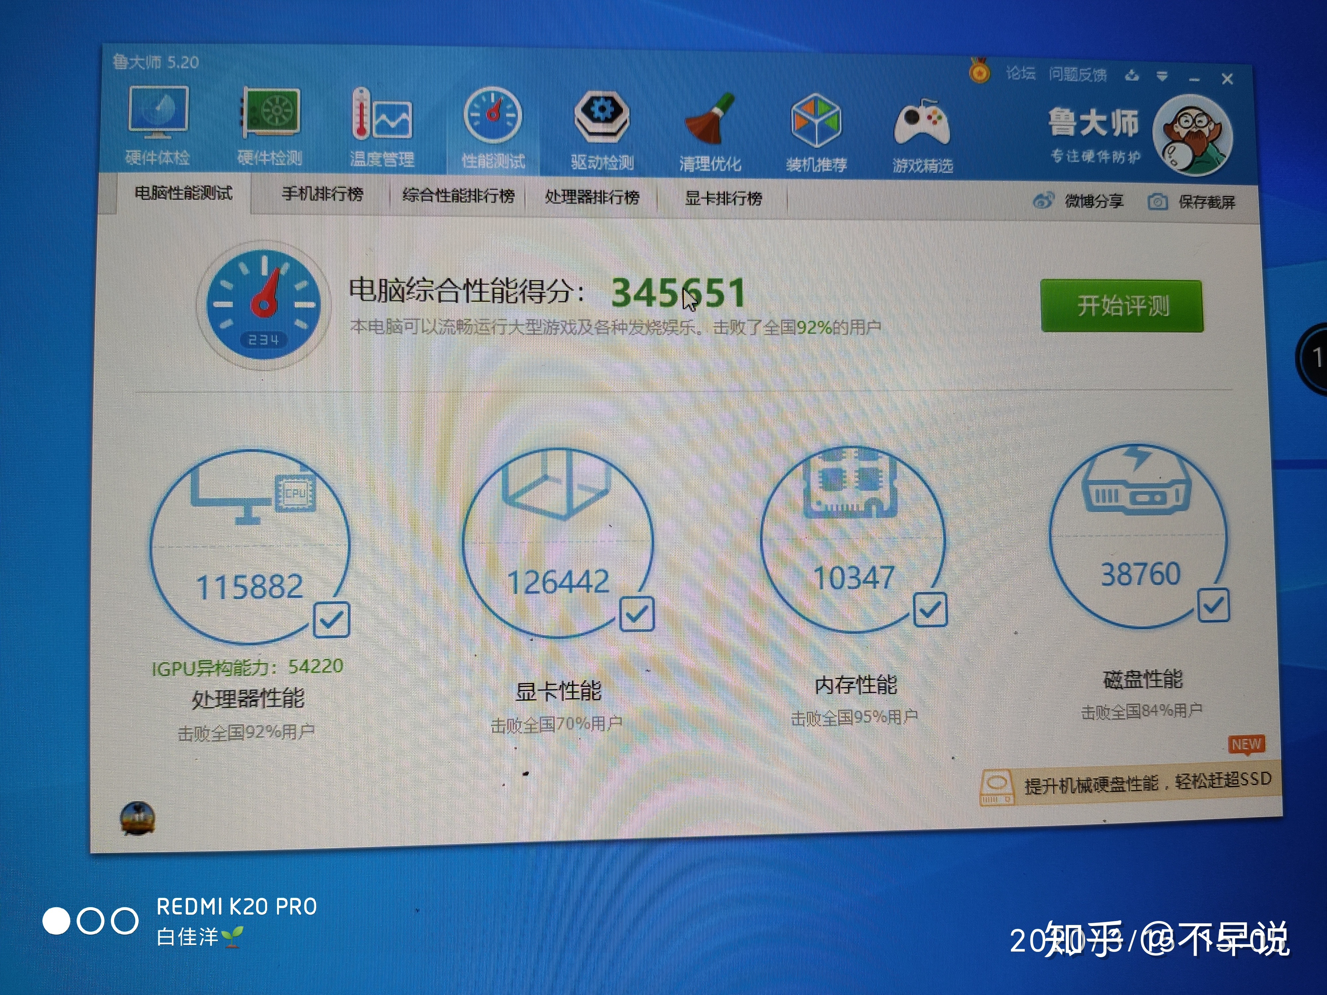
Task: Click graphics score 126442
Action: coord(558,582)
